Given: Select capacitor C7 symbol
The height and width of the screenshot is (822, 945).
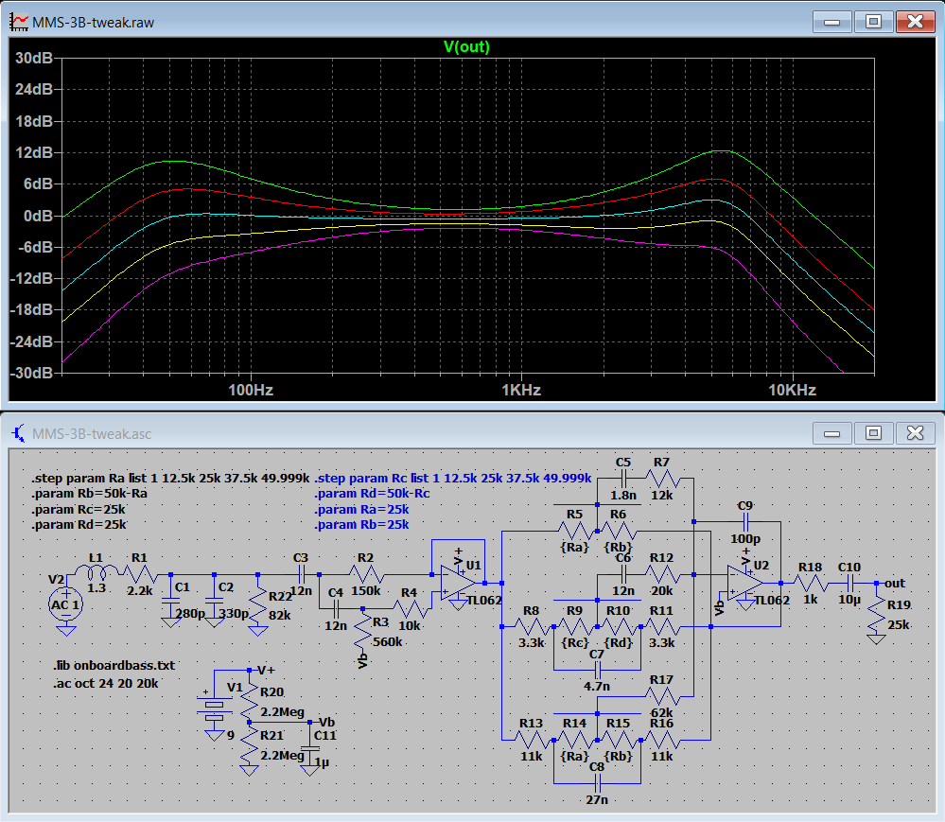Looking at the screenshot, I should point(597,670).
